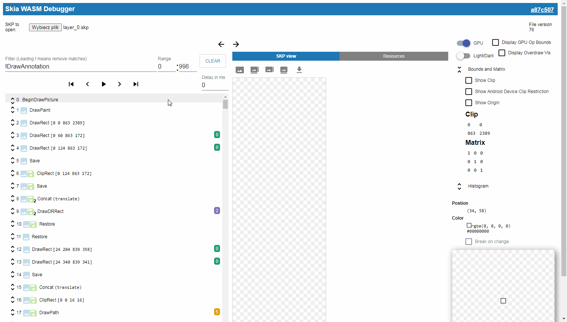Go to previous command with left arrow above viewer
The height and width of the screenshot is (322, 567).
pyautogui.click(x=221, y=44)
